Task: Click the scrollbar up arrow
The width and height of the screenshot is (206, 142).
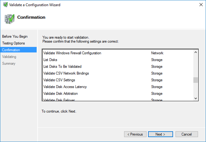Action: [x=195, y=52]
